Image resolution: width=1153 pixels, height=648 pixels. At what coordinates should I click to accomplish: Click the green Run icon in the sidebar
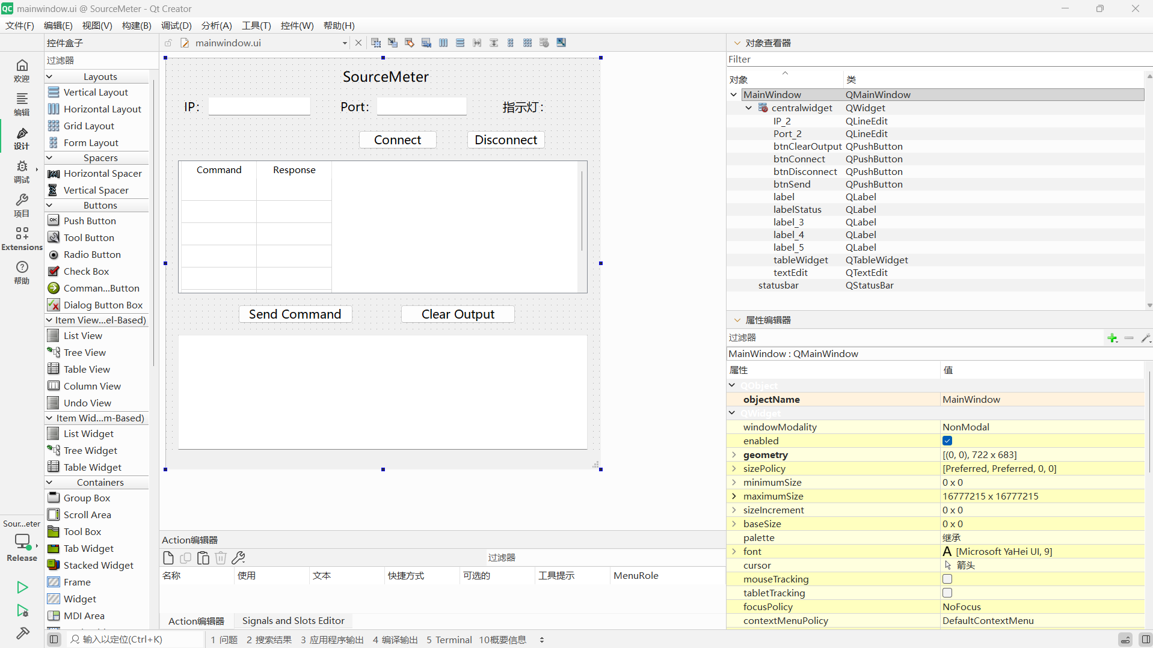coord(22,587)
